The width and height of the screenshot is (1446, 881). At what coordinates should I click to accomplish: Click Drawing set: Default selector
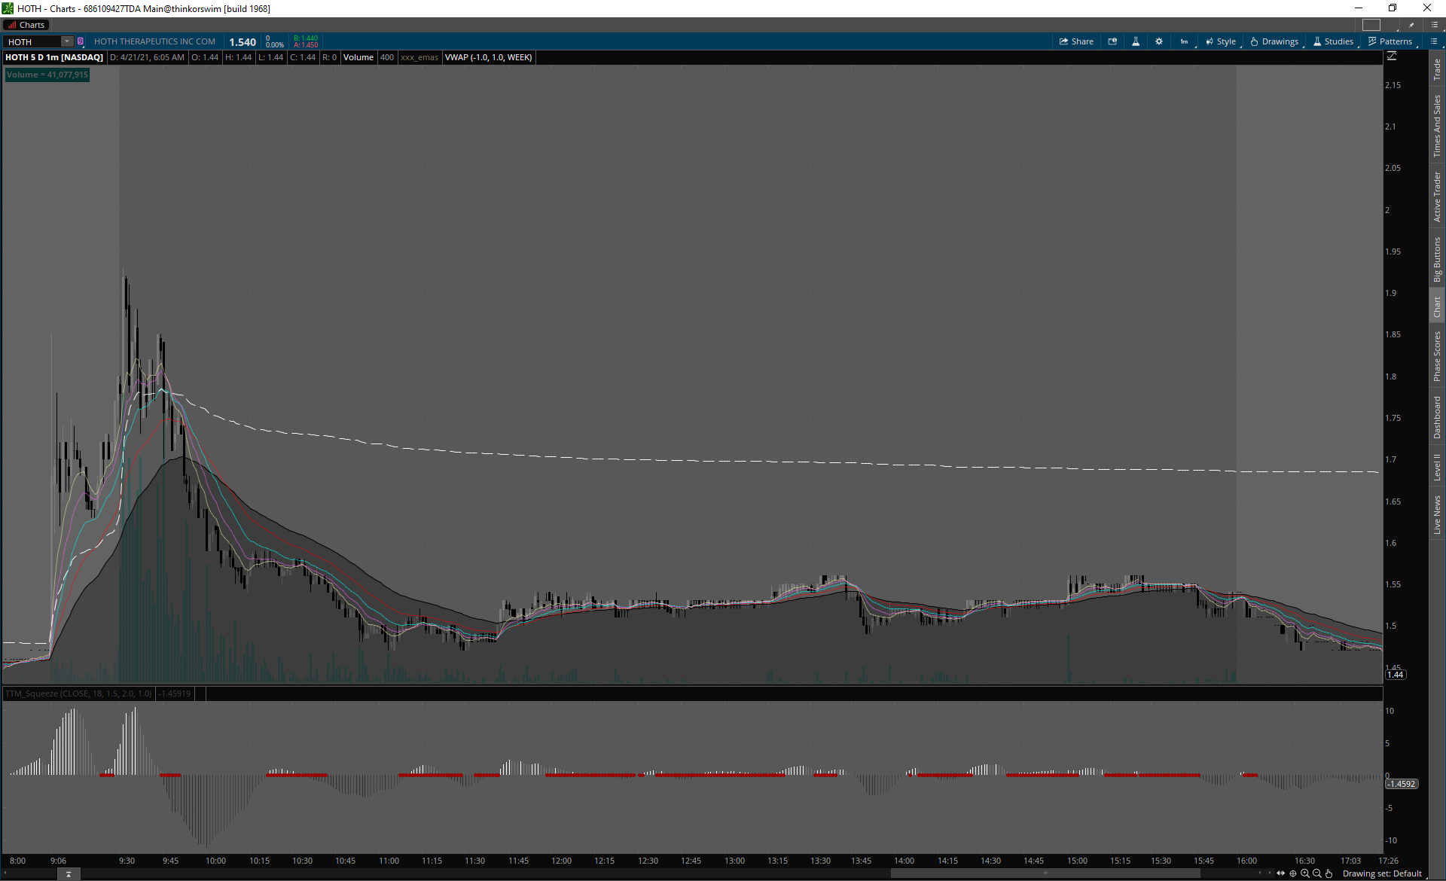(1382, 873)
